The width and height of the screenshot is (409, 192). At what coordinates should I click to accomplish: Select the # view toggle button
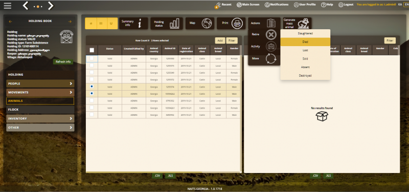[91, 23]
